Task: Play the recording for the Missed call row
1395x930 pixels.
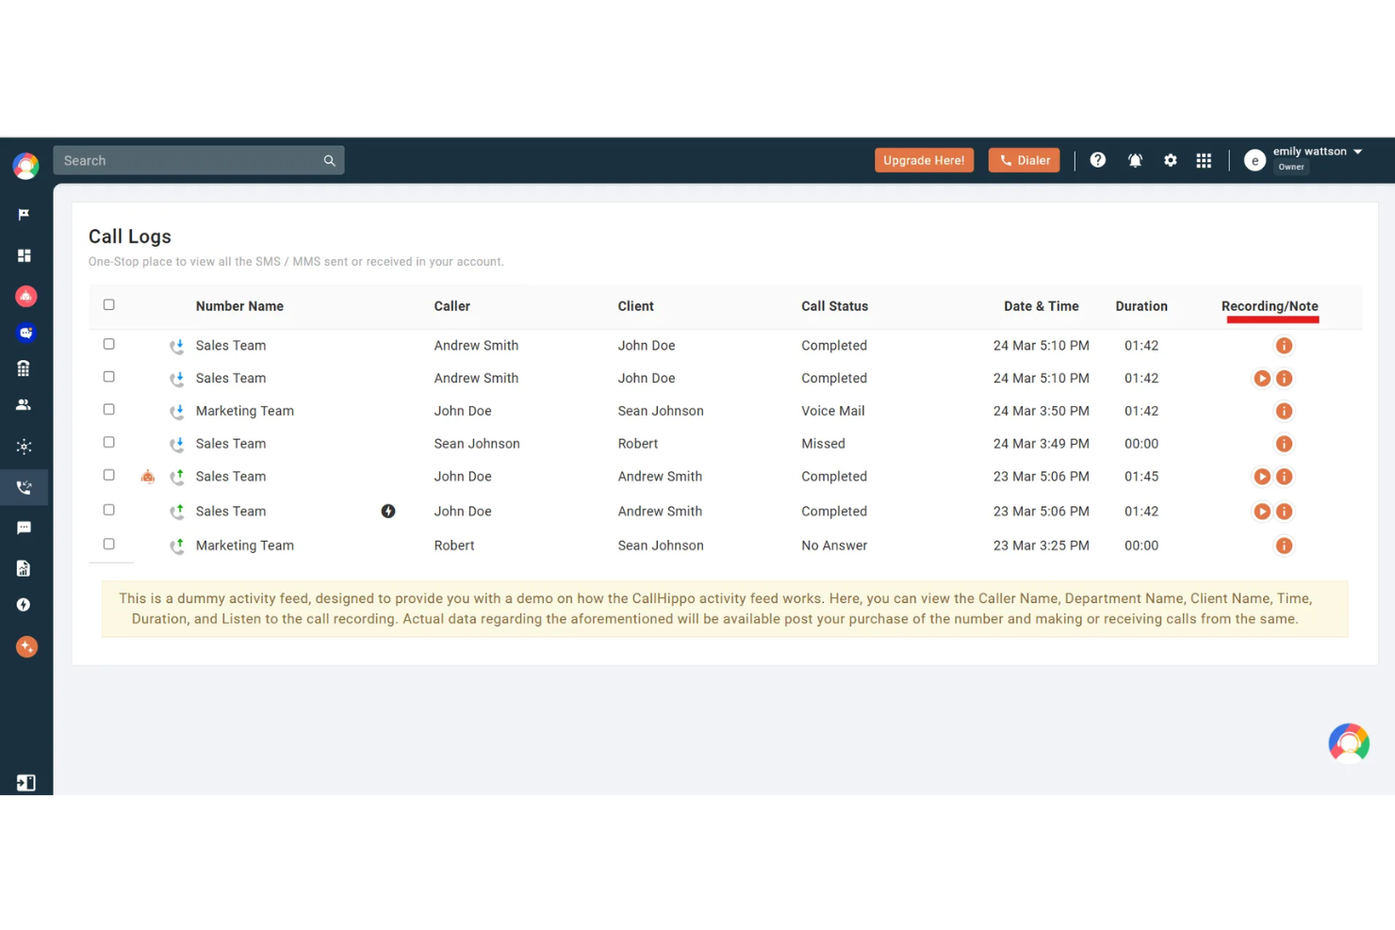Action: point(1284,443)
